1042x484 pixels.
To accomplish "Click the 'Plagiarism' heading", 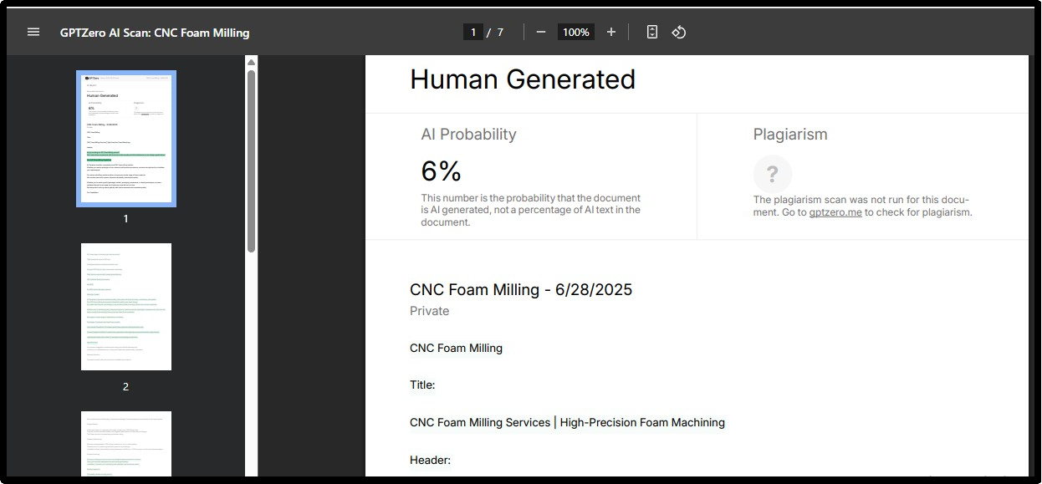I will pos(790,135).
